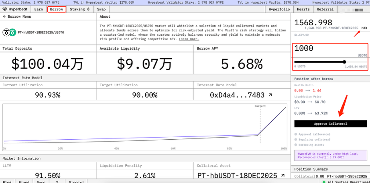The image size is (370, 183).
Task: Click the 1,435.84 USDT0 slider maximum label
Action: pos(356,67)
